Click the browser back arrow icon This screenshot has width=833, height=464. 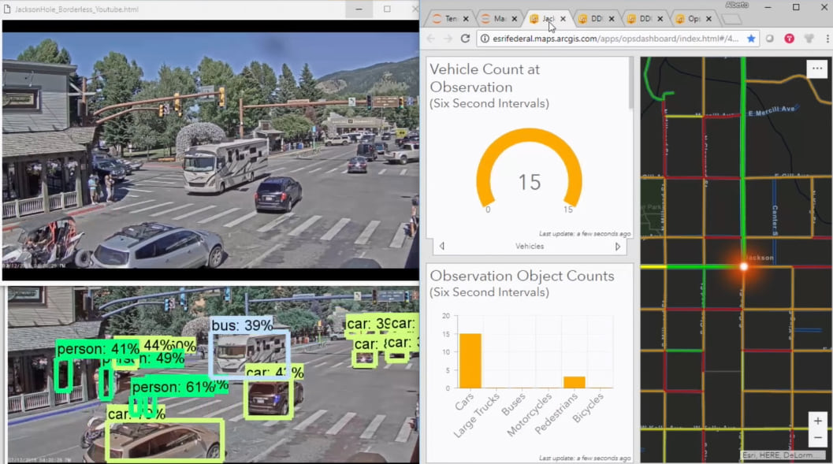click(x=430, y=38)
